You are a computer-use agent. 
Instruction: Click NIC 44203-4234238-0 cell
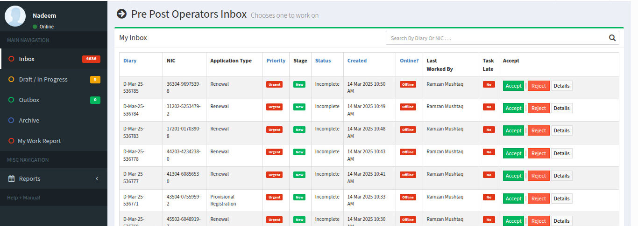pyautogui.click(x=184, y=156)
